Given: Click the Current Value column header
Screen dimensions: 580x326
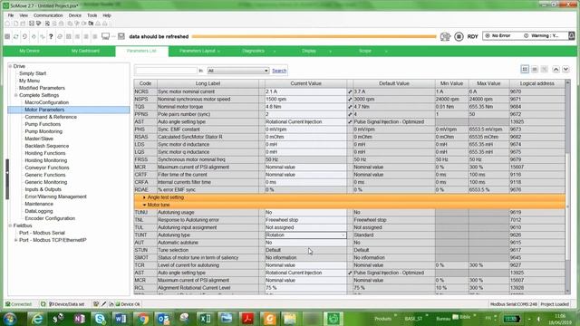Looking at the screenshot, I should [305, 83].
